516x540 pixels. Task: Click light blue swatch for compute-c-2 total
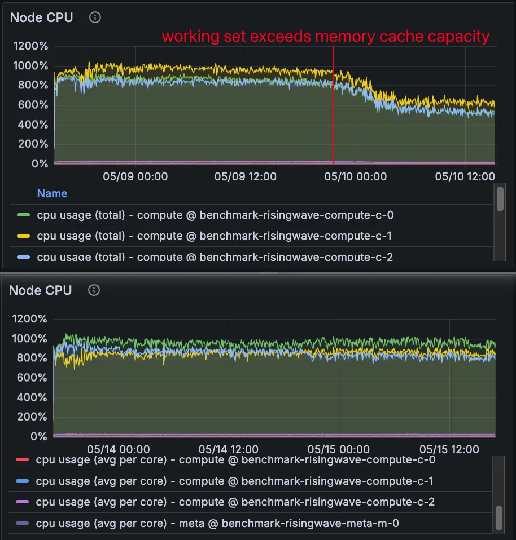24,257
